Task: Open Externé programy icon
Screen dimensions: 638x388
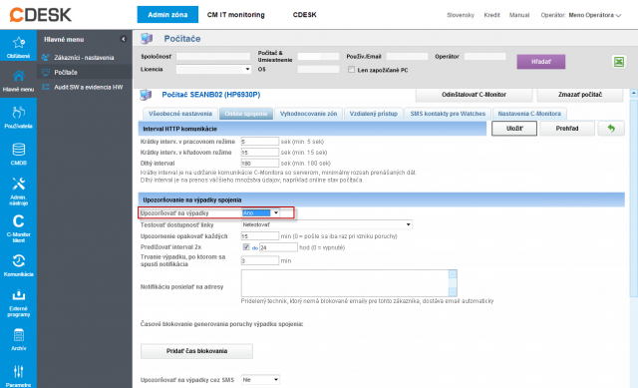Action: (18, 295)
